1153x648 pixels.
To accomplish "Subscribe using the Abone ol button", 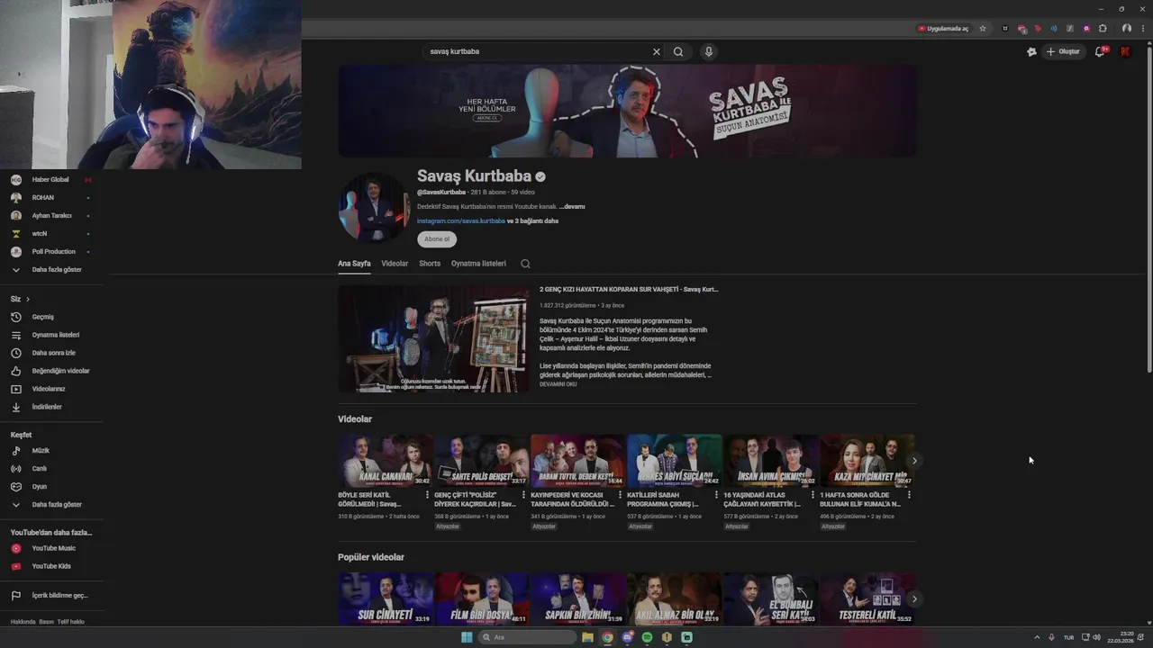I will 437,239.
